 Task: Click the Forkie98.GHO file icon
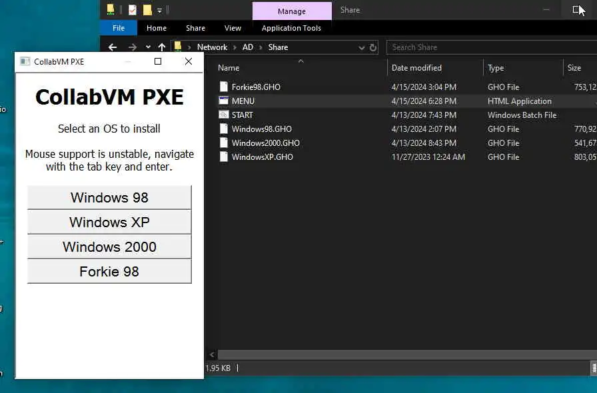[x=224, y=87]
